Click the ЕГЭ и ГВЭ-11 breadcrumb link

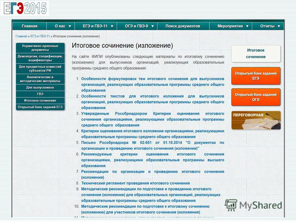(x=40, y=36)
